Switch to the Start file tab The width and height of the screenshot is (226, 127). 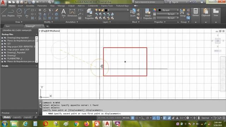(7, 26)
